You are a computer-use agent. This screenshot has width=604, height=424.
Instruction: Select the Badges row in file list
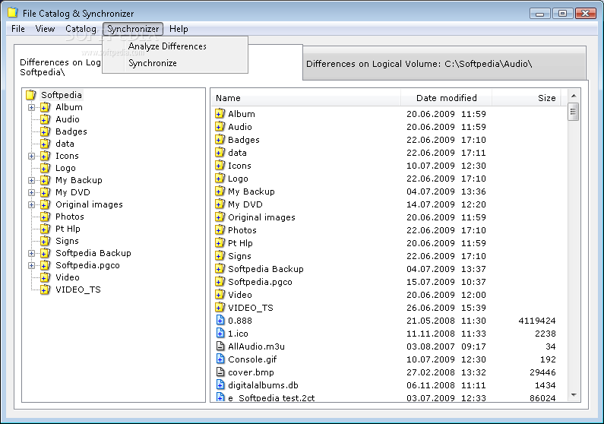[387, 140]
